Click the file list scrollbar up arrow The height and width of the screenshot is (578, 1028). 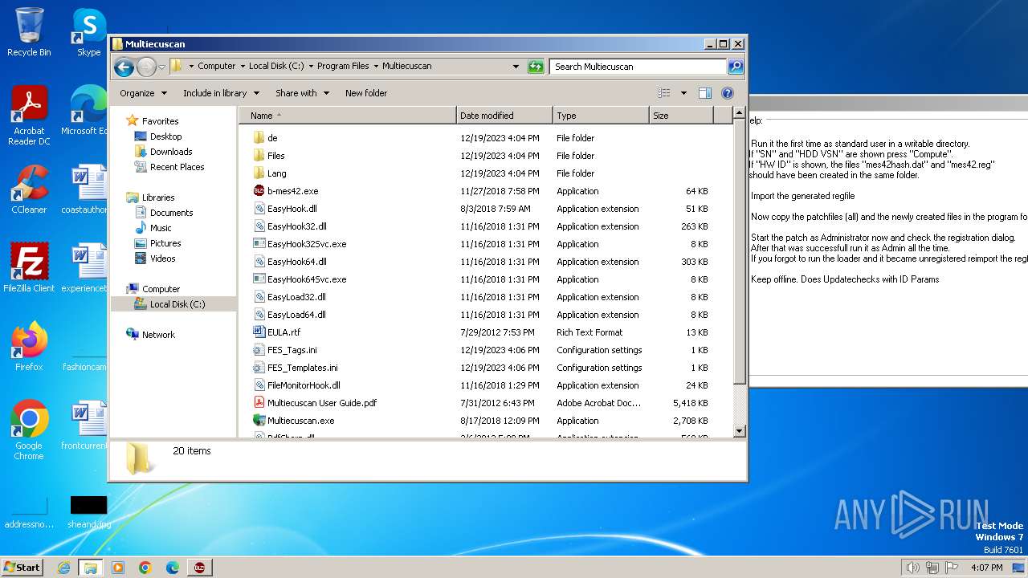pos(740,114)
